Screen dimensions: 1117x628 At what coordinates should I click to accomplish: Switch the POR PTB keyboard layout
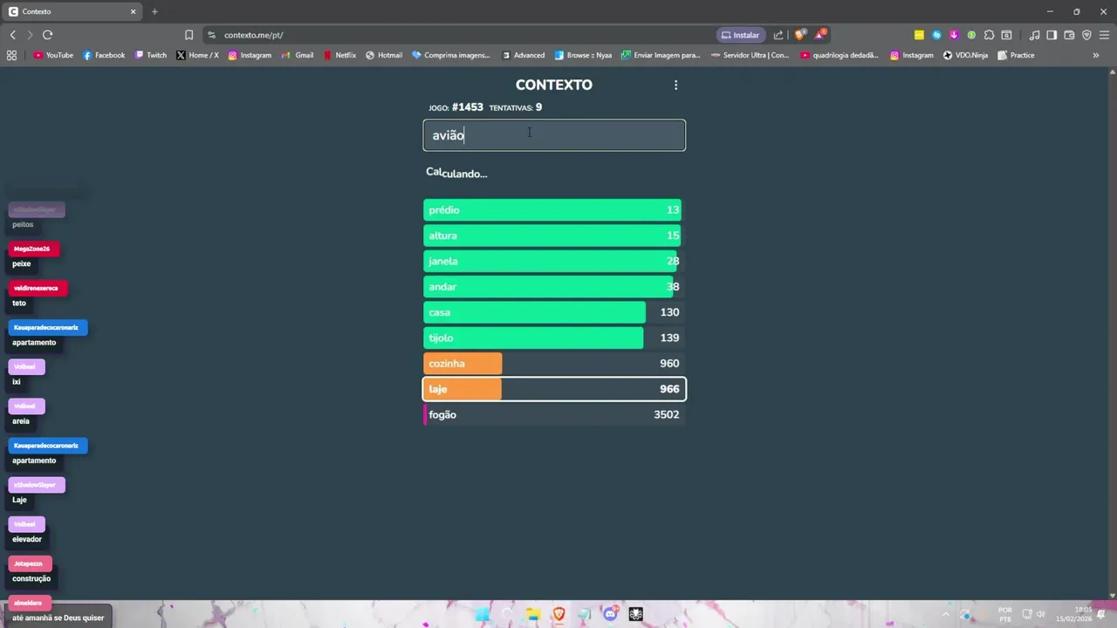(1005, 614)
